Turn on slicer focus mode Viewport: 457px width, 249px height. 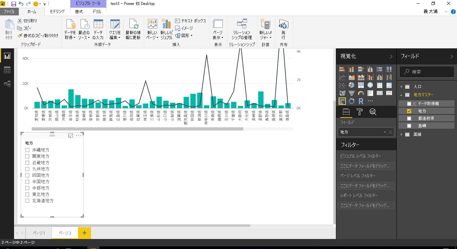[71, 136]
